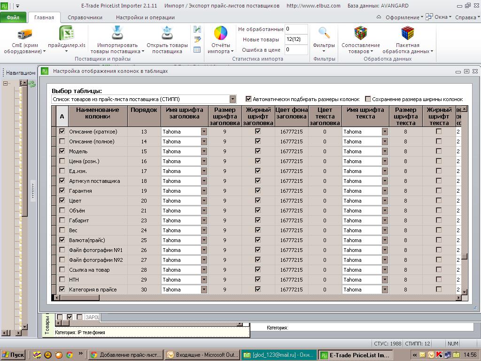This screenshot has width=481, height=361.
Task: Click the Пуск start button
Action: tap(13, 355)
